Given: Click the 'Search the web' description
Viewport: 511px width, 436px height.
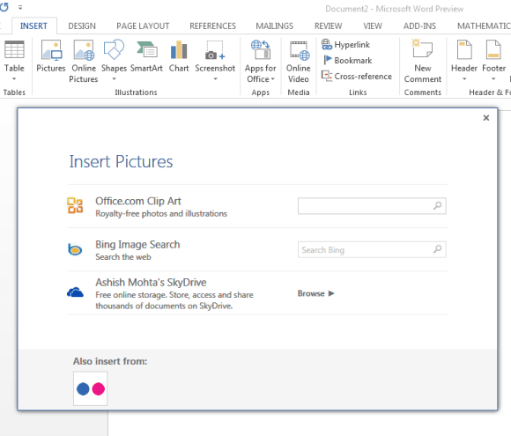Looking at the screenshot, I should pyautogui.click(x=123, y=257).
